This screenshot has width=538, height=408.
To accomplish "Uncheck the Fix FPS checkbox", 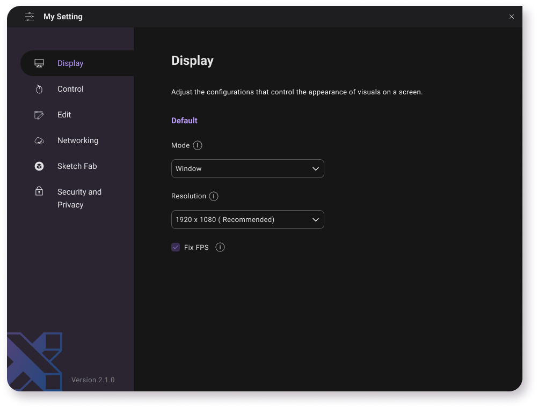I will pyautogui.click(x=176, y=247).
